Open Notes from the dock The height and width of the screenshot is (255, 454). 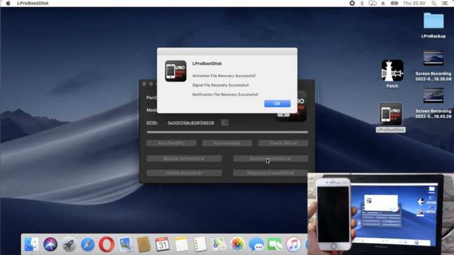181,244
